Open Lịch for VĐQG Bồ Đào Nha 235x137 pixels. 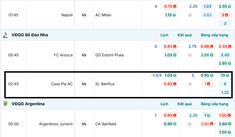pos(164,35)
